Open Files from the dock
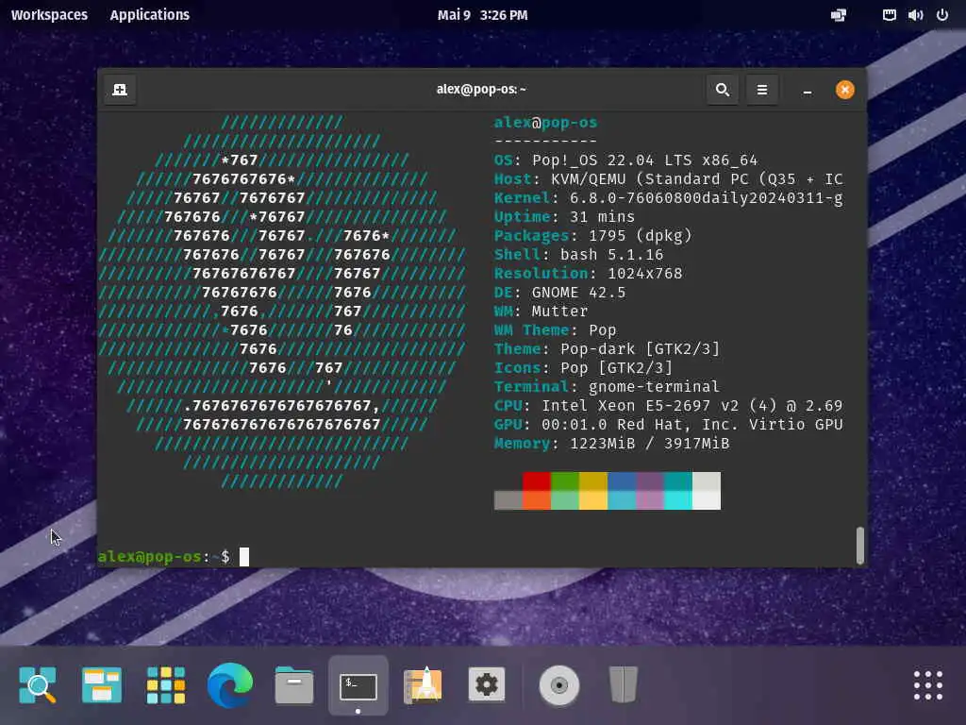The height and width of the screenshot is (725, 966). coord(294,685)
